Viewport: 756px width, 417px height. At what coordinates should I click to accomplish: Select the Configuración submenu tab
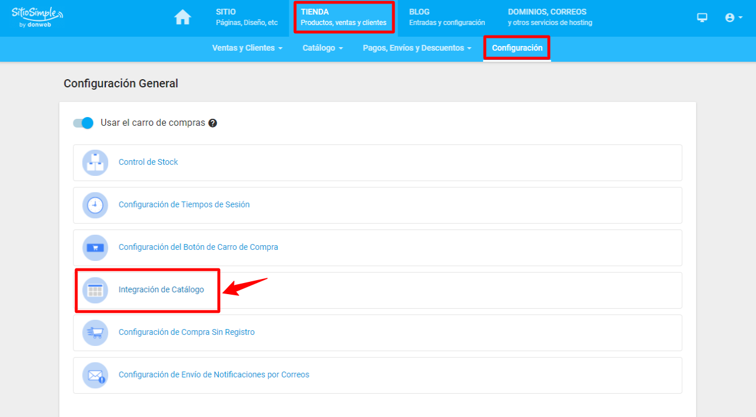pos(517,48)
